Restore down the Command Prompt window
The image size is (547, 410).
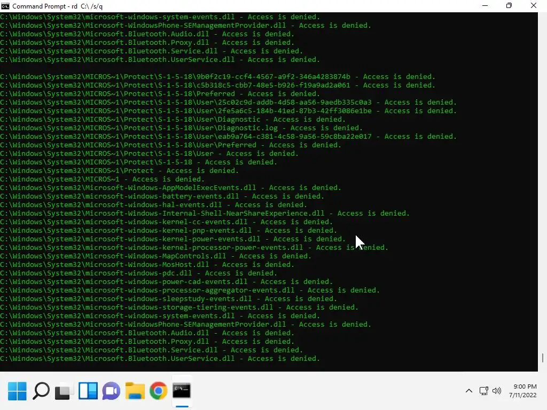[x=509, y=6]
